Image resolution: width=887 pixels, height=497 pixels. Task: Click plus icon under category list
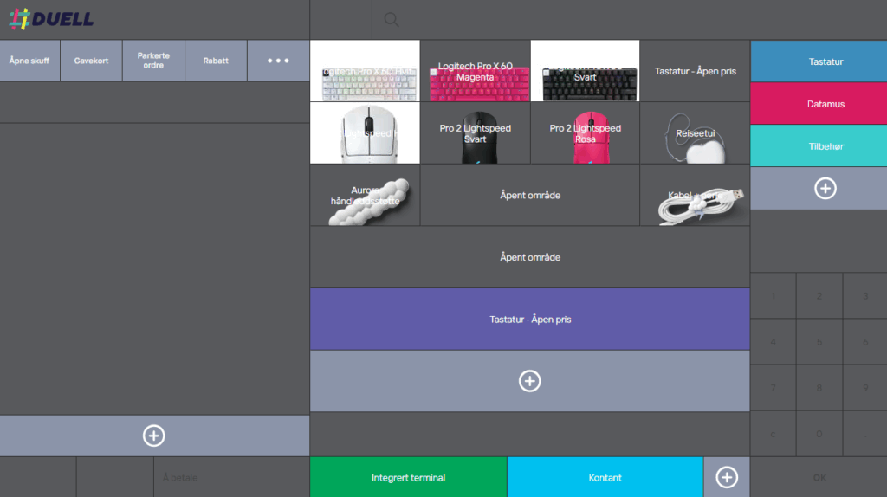825,188
